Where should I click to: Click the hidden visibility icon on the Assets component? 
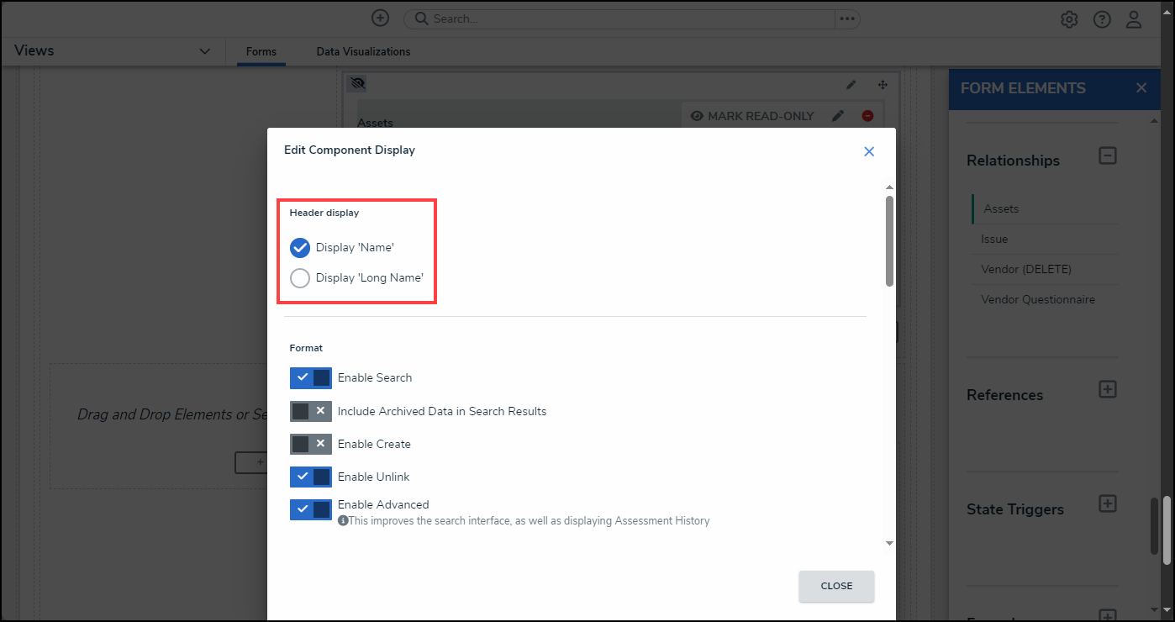pyautogui.click(x=356, y=82)
